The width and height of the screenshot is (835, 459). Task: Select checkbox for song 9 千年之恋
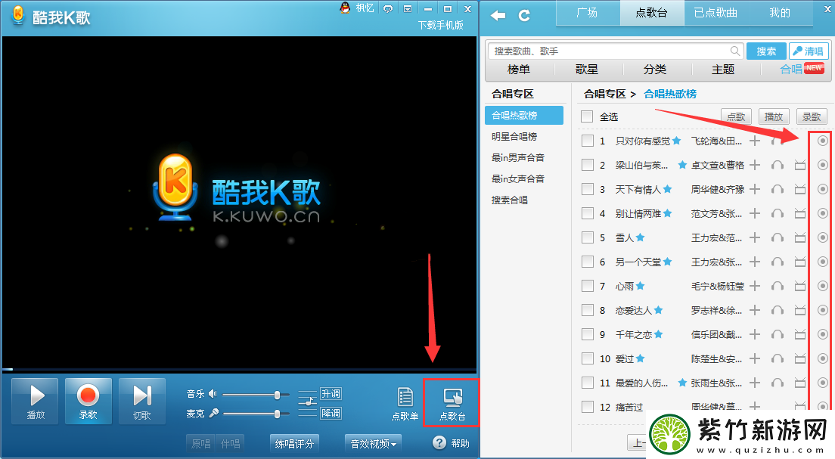(x=588, y=334)
